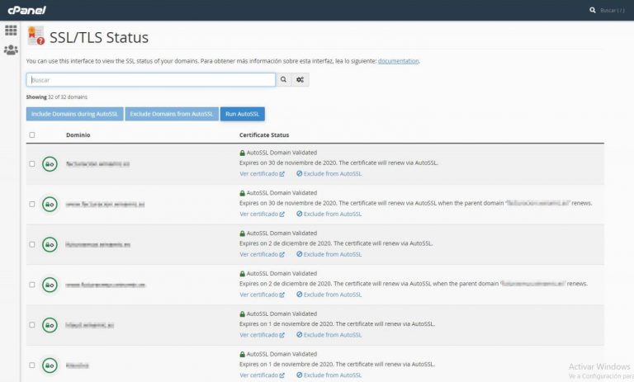The height and width of the screenshot is (382, 634).
Task: Click the SSL/TLS Status page title
Action: [99, 37]
